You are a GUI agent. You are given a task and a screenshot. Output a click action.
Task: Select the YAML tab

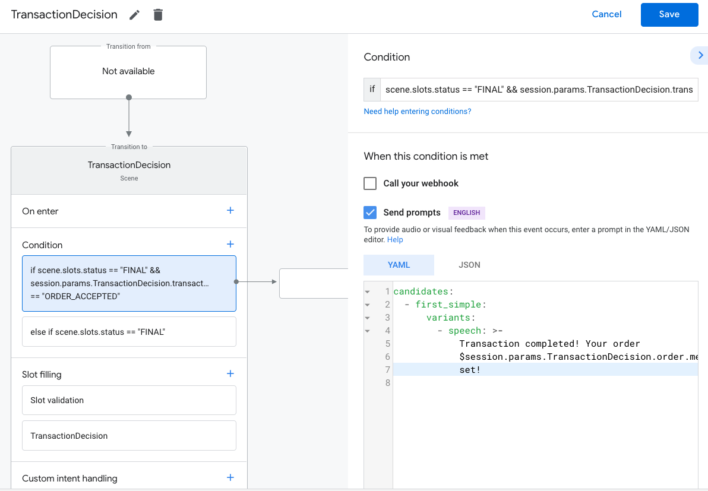point(399,265)
